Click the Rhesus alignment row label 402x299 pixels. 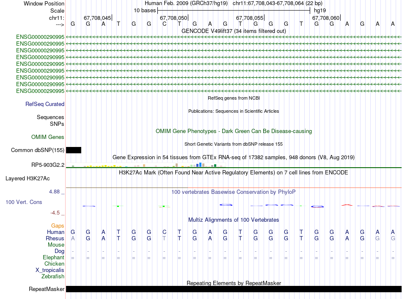(55, 238)
